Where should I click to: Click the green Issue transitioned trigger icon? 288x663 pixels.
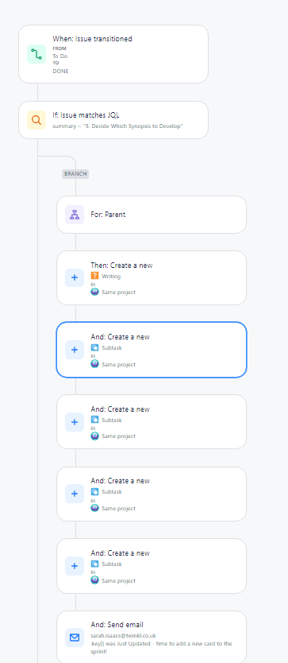pos(36,54)
